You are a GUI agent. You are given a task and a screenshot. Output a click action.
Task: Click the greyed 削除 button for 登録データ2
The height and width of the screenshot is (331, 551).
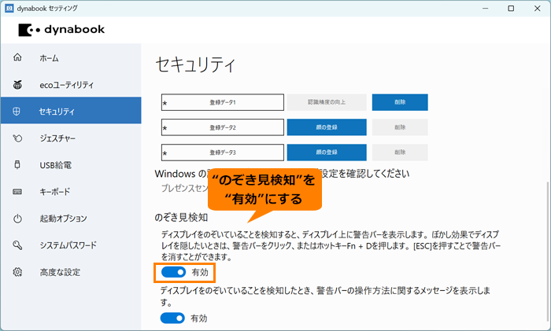click(x=400, y=127)
